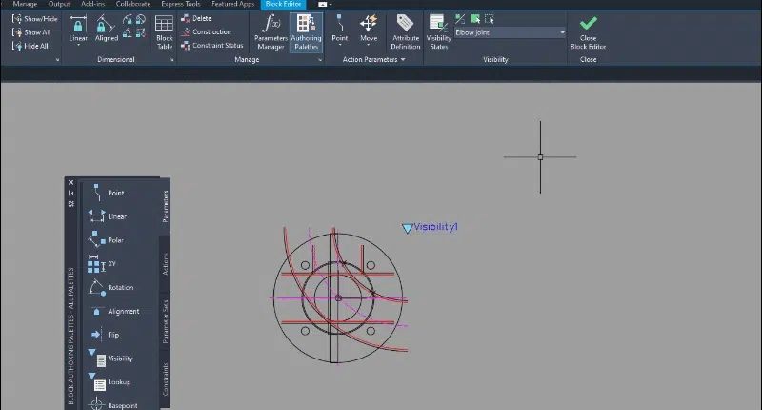The width and height of the screenshot is (762, 410).
Task: Click the Make Invisible icon
Action: pos(490,19)
